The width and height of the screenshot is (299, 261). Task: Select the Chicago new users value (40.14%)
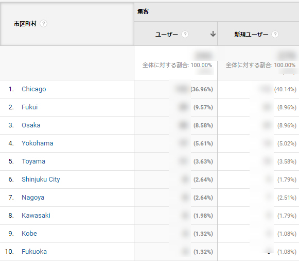tap(285, 89)
